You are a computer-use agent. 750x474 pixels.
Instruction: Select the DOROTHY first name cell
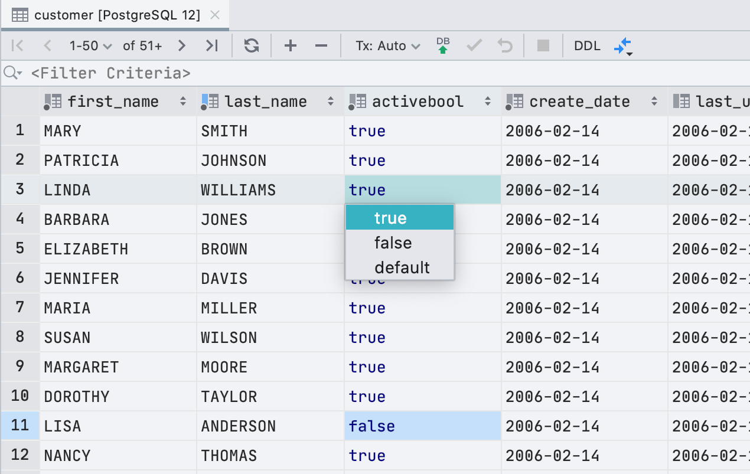(118, 396)
